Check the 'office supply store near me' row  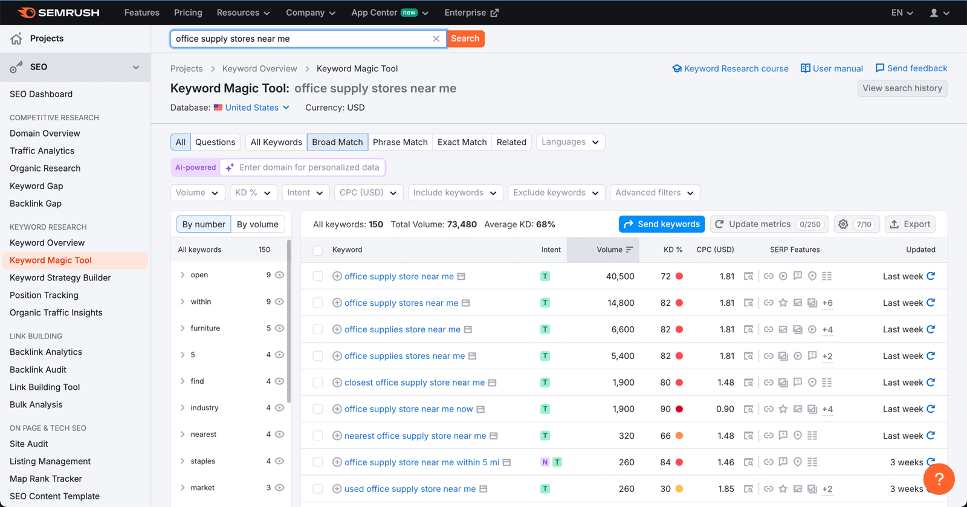318,276
